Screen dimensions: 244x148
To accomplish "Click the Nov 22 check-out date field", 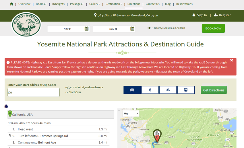I will pos(114,29).
